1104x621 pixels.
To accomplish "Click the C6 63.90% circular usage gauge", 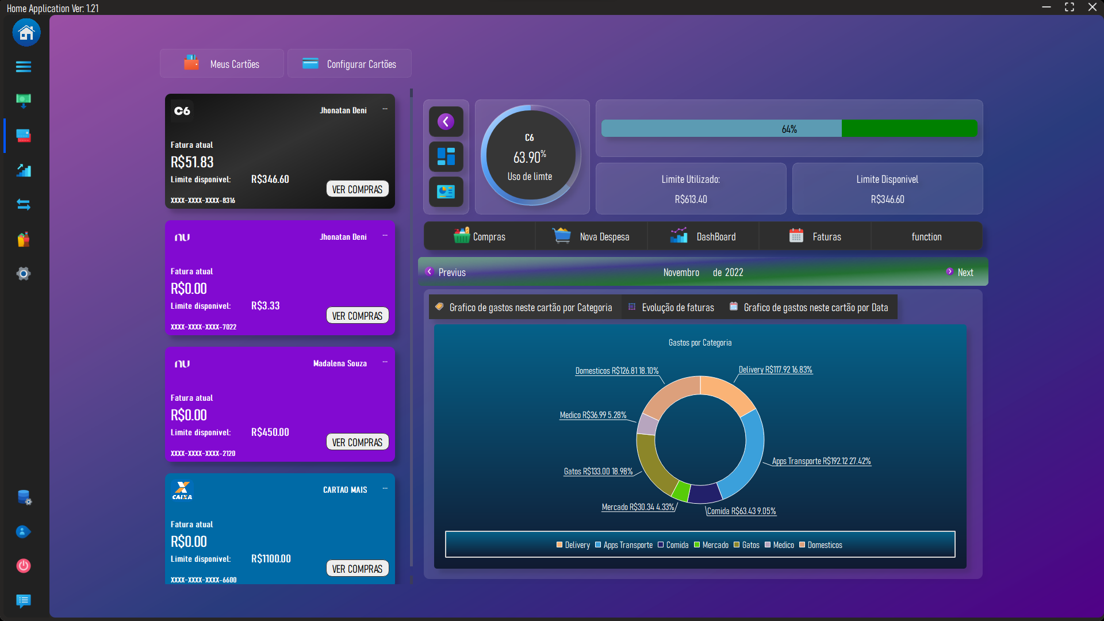I will 530,156.
